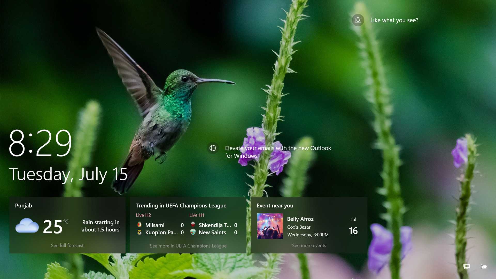Click the 8:29 lock screen clock
The width and height of the screenshot is (496, 279).
[x=41, y=143]
